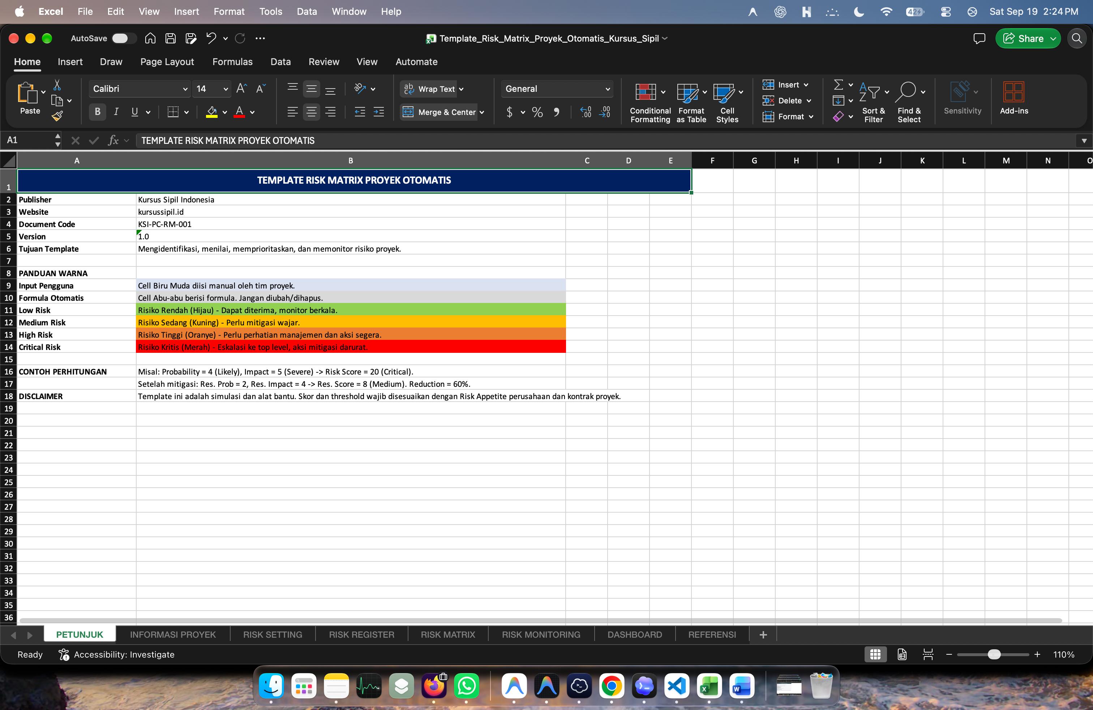Toggle Italic formatting
This screenshot has width=1093, height=710.
tap(116, 112)
